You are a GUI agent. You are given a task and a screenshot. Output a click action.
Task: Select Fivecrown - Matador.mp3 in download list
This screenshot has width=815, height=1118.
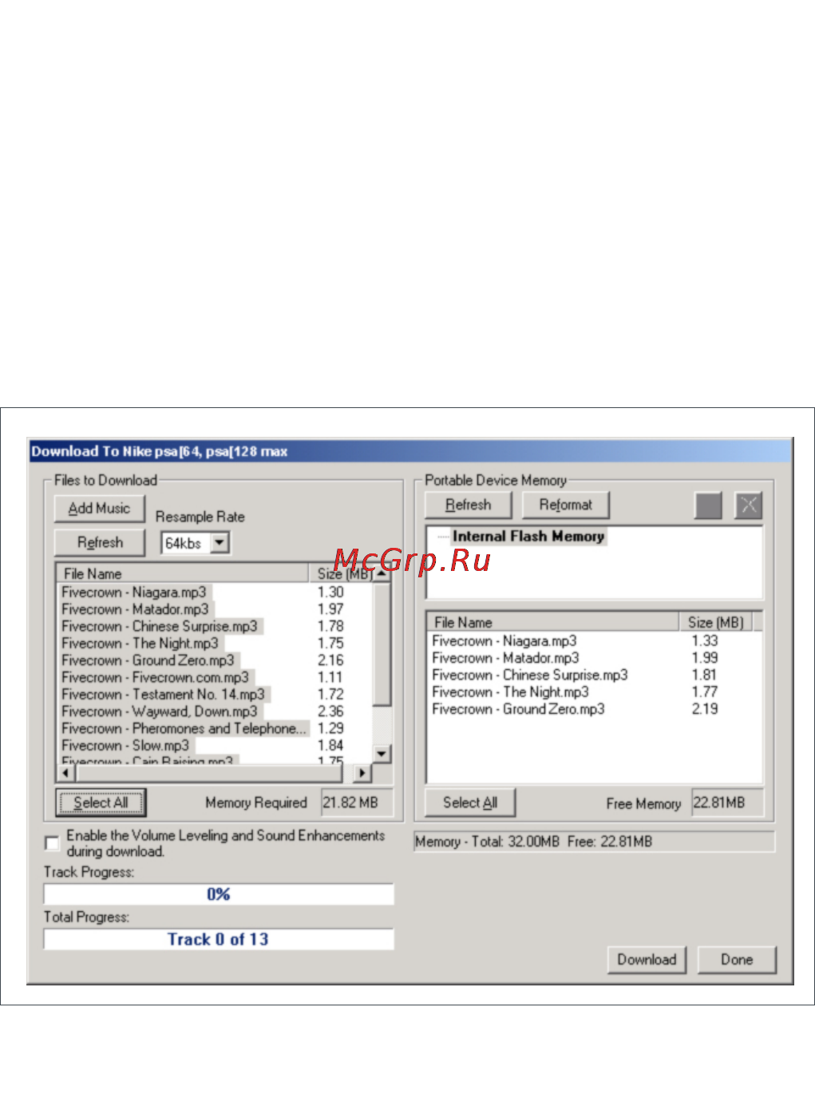(x=135, y=609)
